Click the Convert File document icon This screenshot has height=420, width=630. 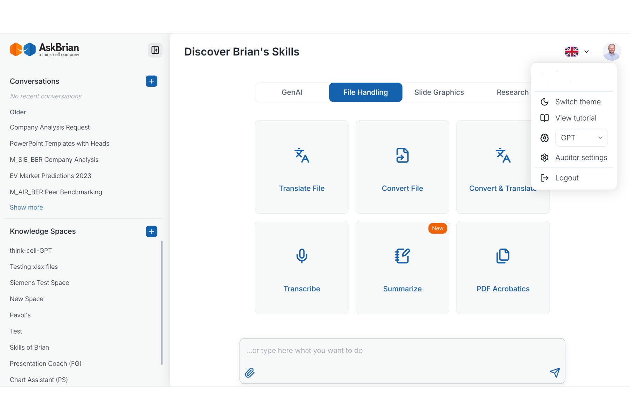402,155
